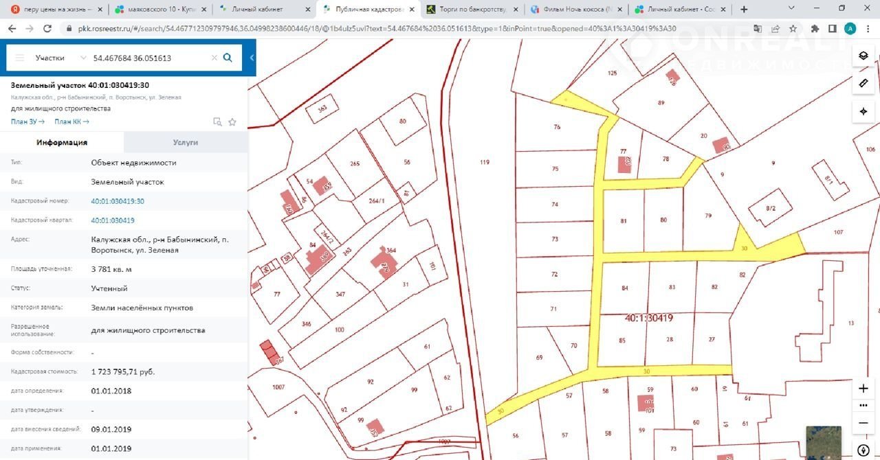The image size is (880, 460).
Task: Open the План ЗУ link
Action: 27,122
